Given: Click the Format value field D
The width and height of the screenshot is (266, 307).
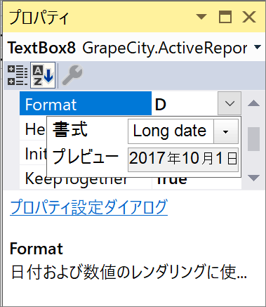Looking at the screenshot, I should click(185, 104).
